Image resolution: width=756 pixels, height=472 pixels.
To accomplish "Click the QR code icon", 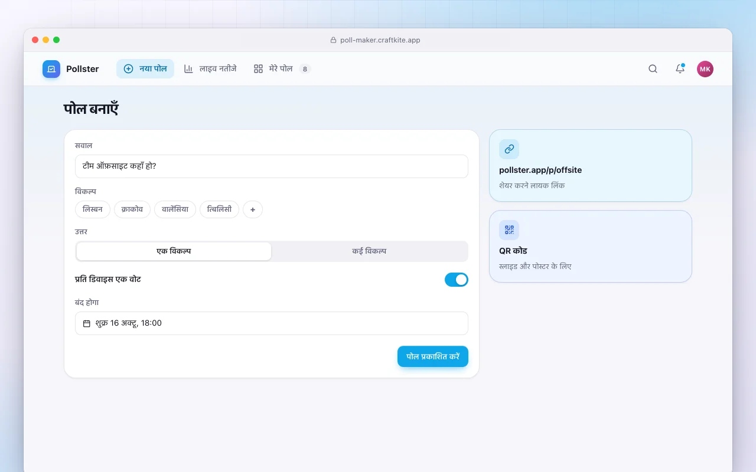I will [509, 230].
